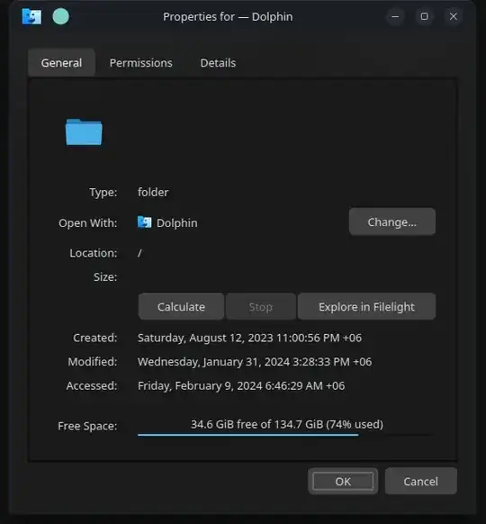This screenshot has width=486, height=524.
Task: Click the Change... button
Action: tap(392, 221)
